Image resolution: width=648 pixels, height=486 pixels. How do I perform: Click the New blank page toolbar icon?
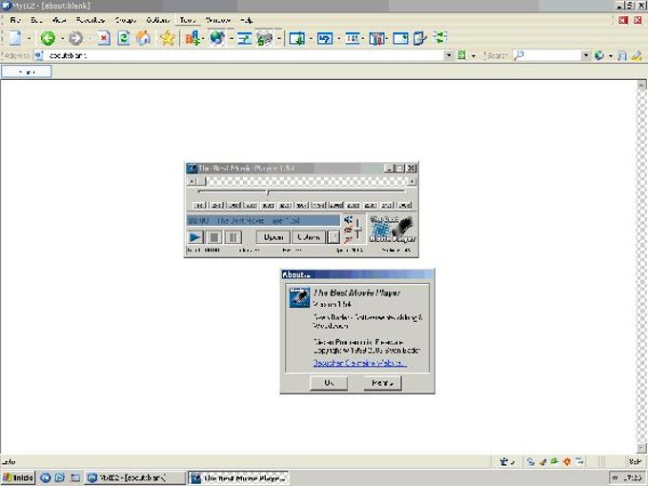15,38
